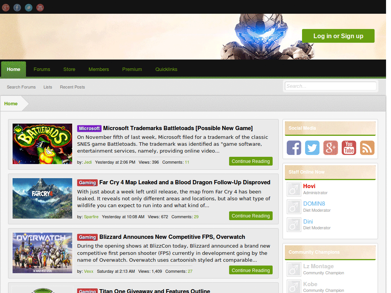
Task: Open author Jedi's profile
Action: [x=88, y=162]
